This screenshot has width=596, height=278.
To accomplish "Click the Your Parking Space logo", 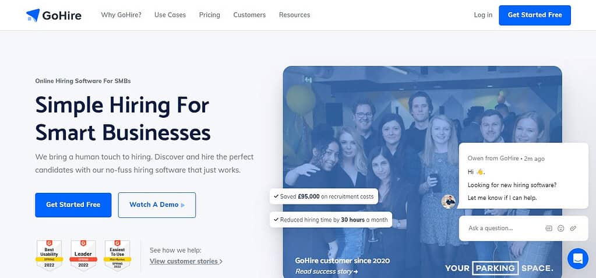I will [x=499, y=268].
